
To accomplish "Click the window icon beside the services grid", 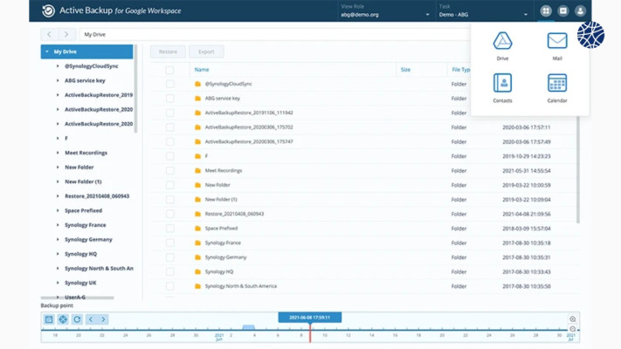I will click(562, 11).
